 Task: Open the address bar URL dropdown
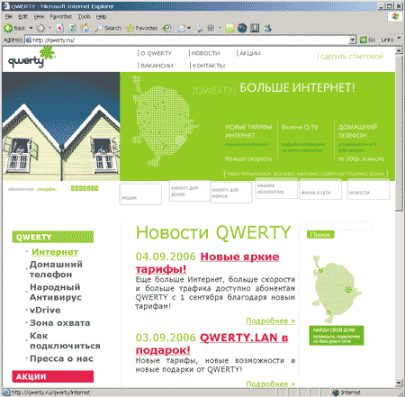tap(353, 40)
